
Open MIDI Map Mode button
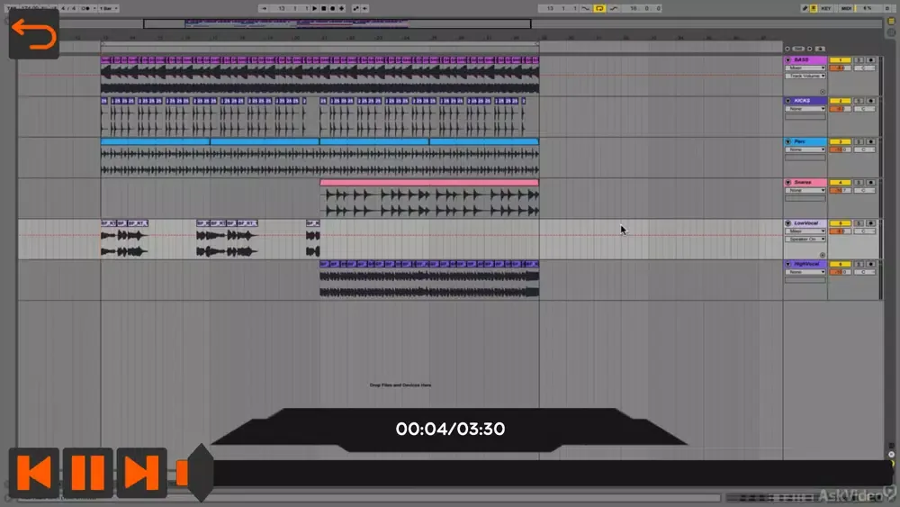coord(846,9)
